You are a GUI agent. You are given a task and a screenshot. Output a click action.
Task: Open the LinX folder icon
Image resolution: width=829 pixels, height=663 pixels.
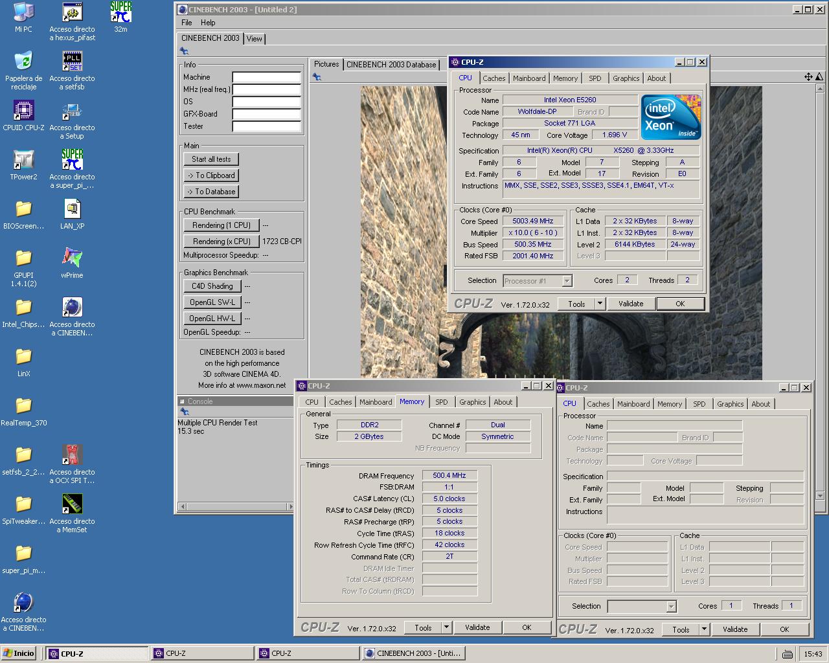[x=23, y=357]
